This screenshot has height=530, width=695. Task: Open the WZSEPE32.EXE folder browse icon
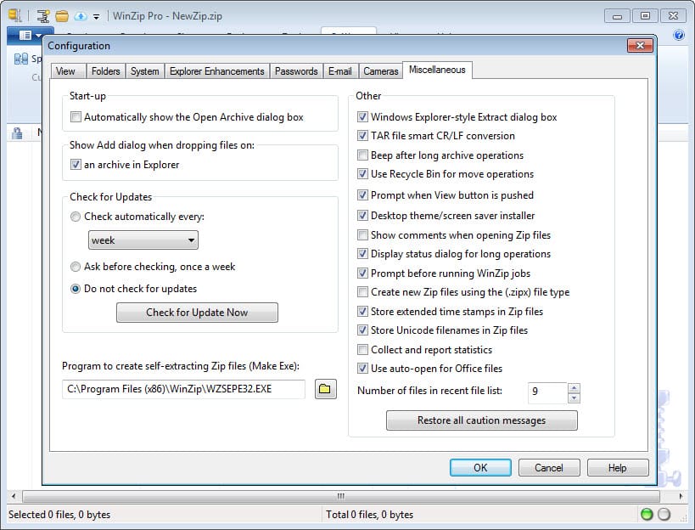[x=325, y=388]
